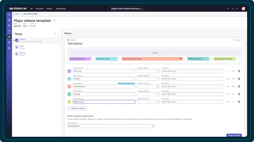
Task: Open the help icon in top header
Action: pyautogui.click(x=233, y=9)
